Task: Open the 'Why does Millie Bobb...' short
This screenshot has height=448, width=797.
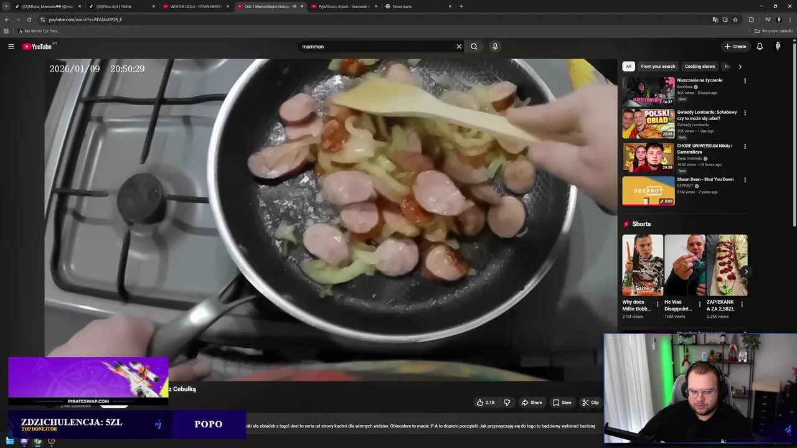Action: click(643, 265)
